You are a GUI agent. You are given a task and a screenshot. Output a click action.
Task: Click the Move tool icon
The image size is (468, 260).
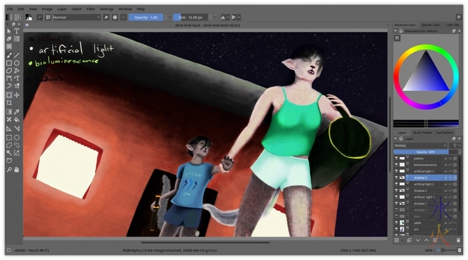point(17,95)
